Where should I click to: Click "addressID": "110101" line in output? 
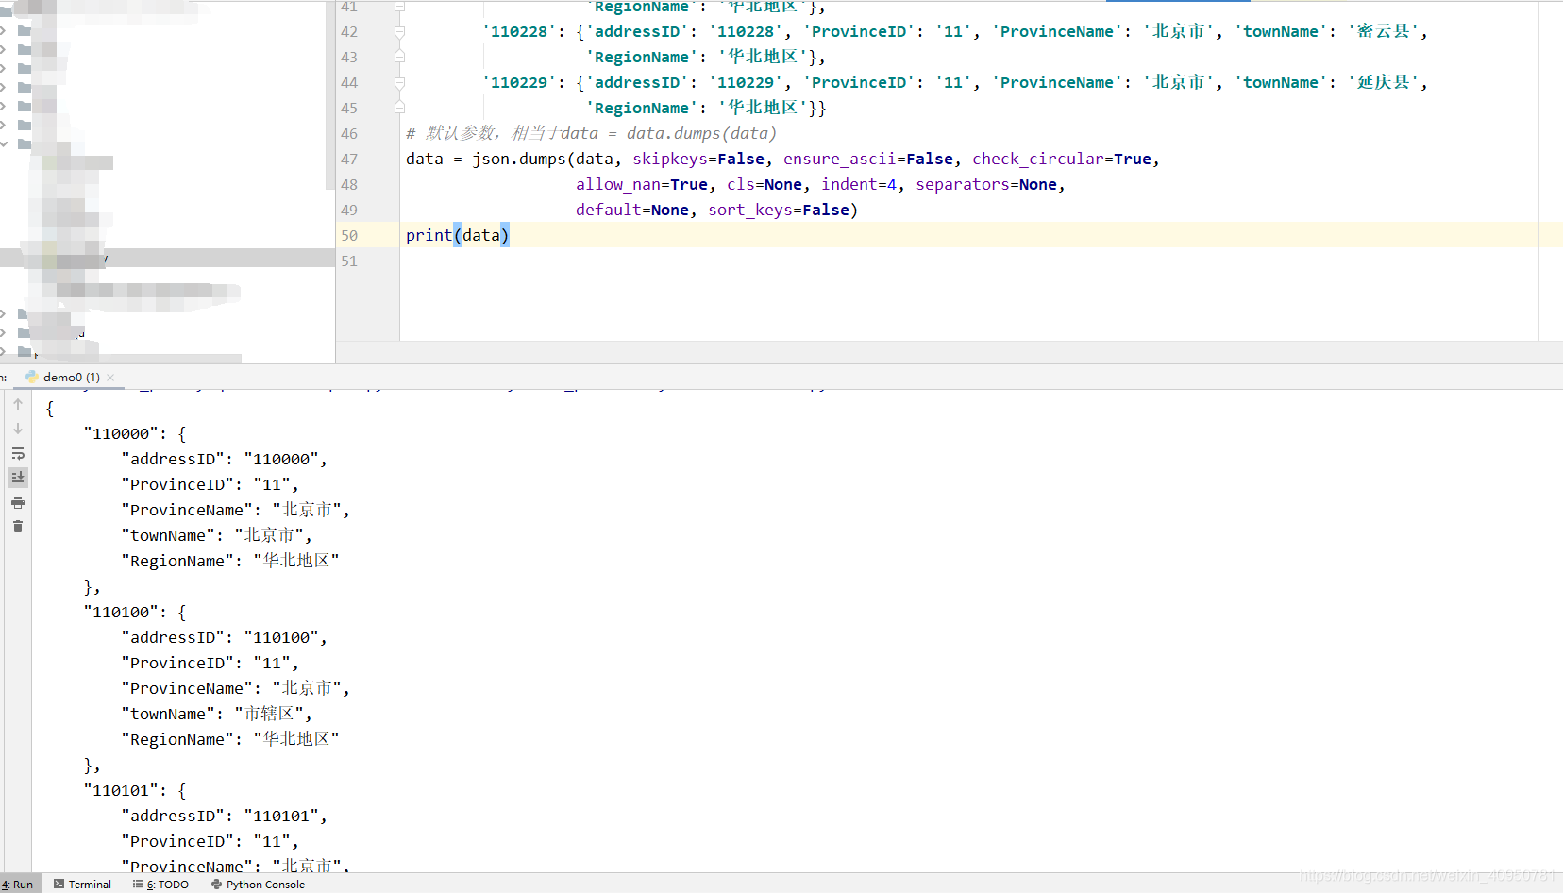(225, 816)
